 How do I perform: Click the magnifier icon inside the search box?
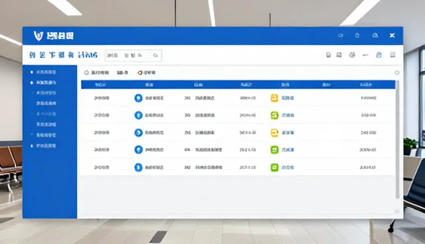coord(155,55)
